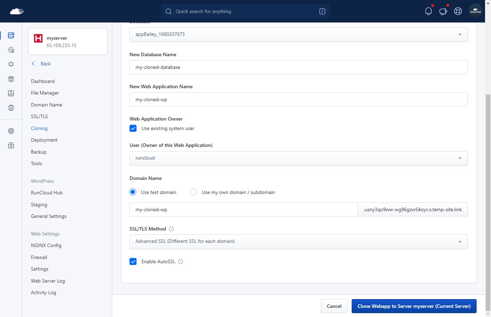This screenshot has height=317, width=491.
Task: Click the slash shortcut icon in search
Action: [x=322, y=11]
